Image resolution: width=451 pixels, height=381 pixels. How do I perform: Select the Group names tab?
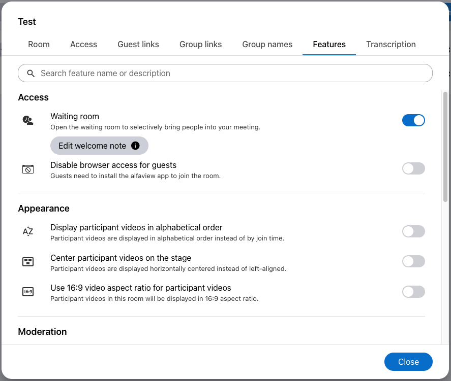[x=267, y=44]
